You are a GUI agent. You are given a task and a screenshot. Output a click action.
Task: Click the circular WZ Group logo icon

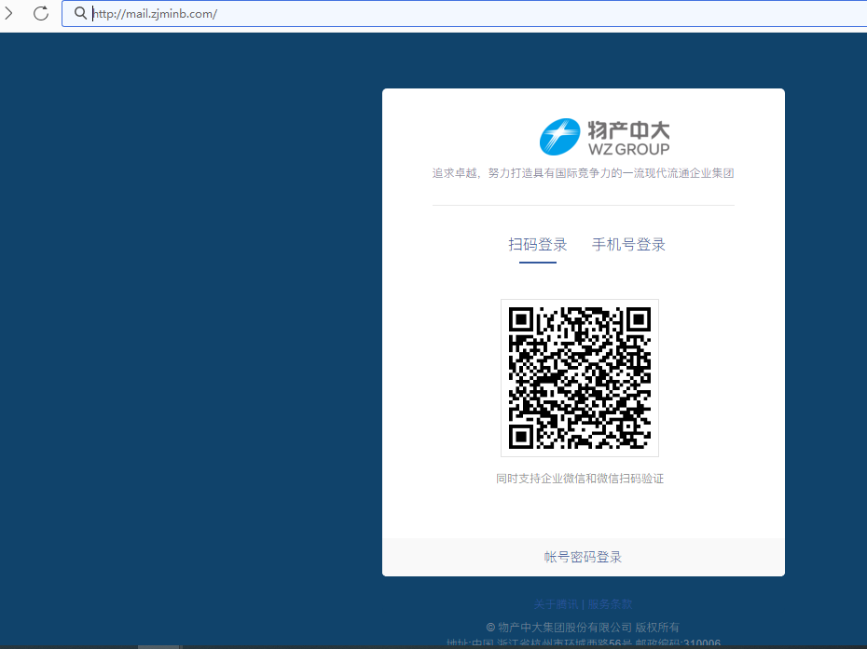[x=560, y=137]
